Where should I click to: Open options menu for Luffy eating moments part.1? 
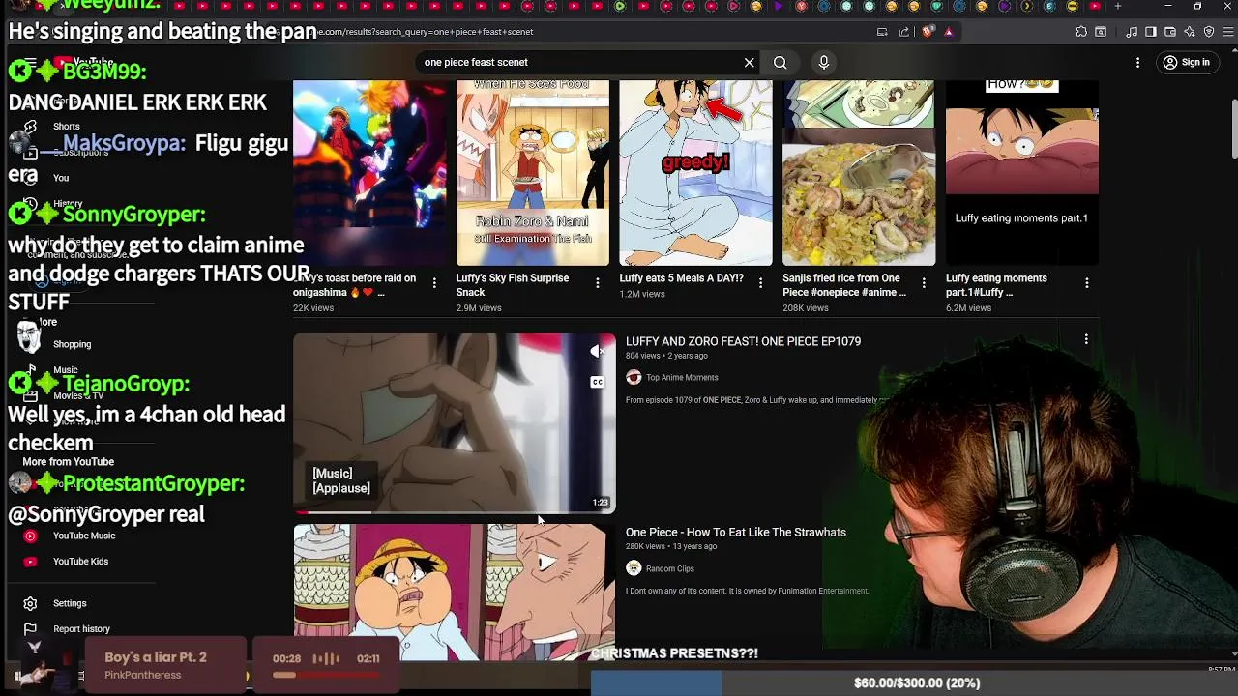(1086, 283)
